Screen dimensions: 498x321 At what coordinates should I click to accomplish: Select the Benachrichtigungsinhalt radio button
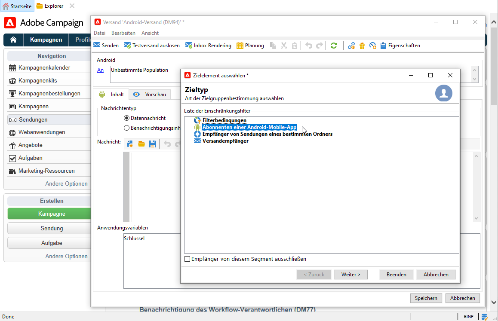127,128
